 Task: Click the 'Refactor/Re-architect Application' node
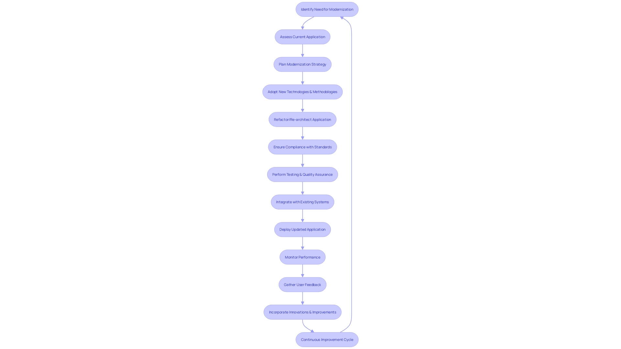(302, 119)
